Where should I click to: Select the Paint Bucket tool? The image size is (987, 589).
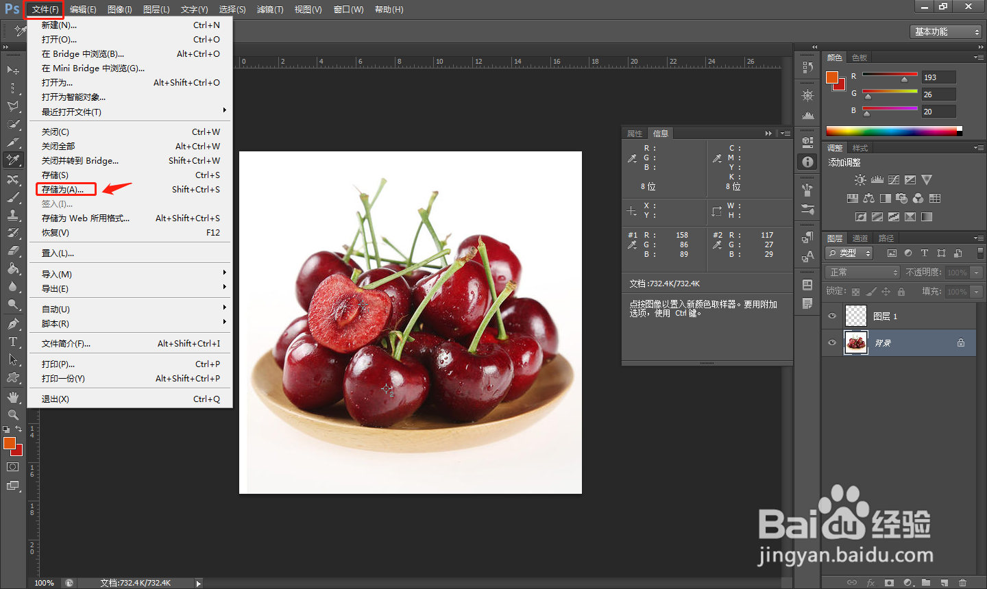13,268
